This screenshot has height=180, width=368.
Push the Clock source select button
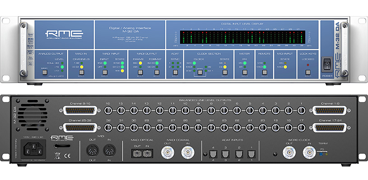[x=200, y=72]
